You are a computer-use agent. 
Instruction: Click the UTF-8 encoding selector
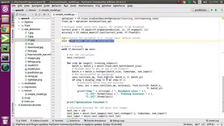click(x=211, y=125)
